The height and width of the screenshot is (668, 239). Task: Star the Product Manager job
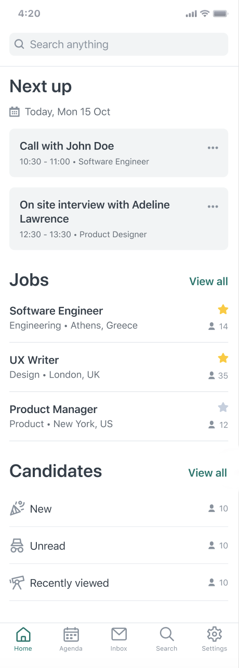click(223, 407)
